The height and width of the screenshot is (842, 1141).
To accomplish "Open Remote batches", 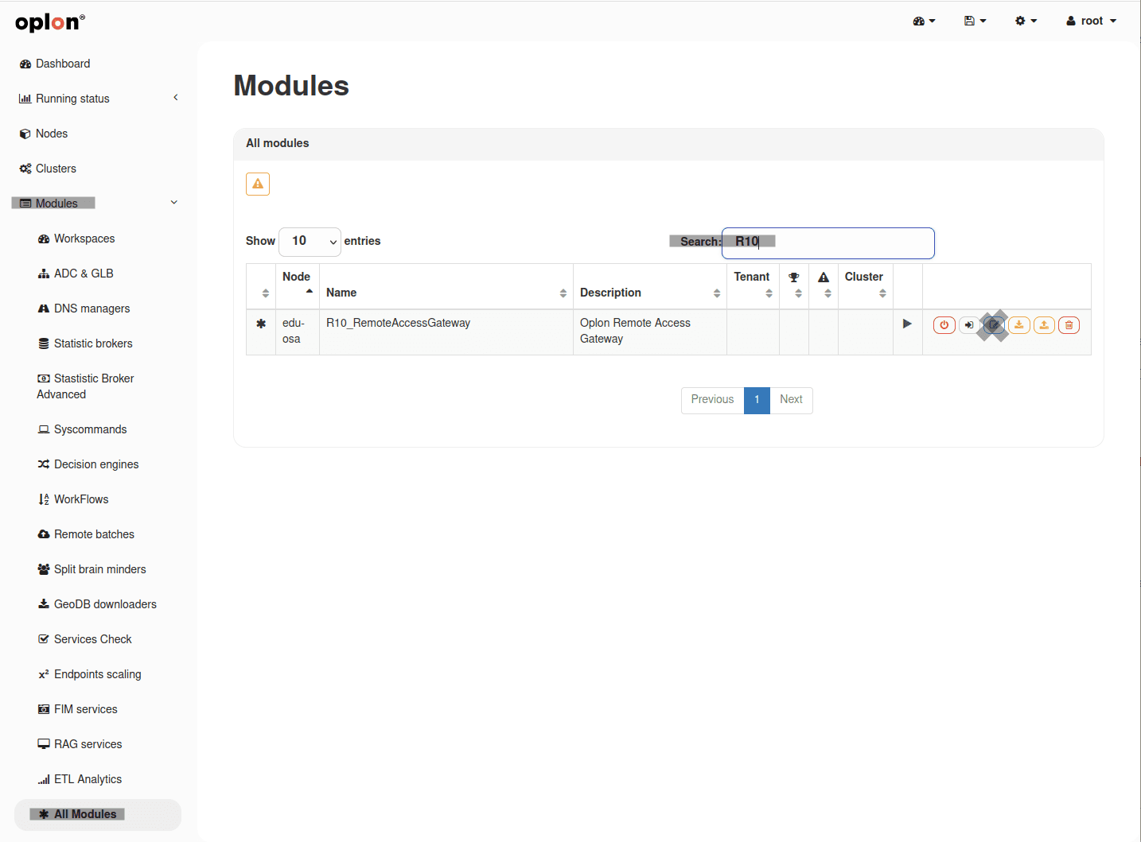I will point(86,534).
